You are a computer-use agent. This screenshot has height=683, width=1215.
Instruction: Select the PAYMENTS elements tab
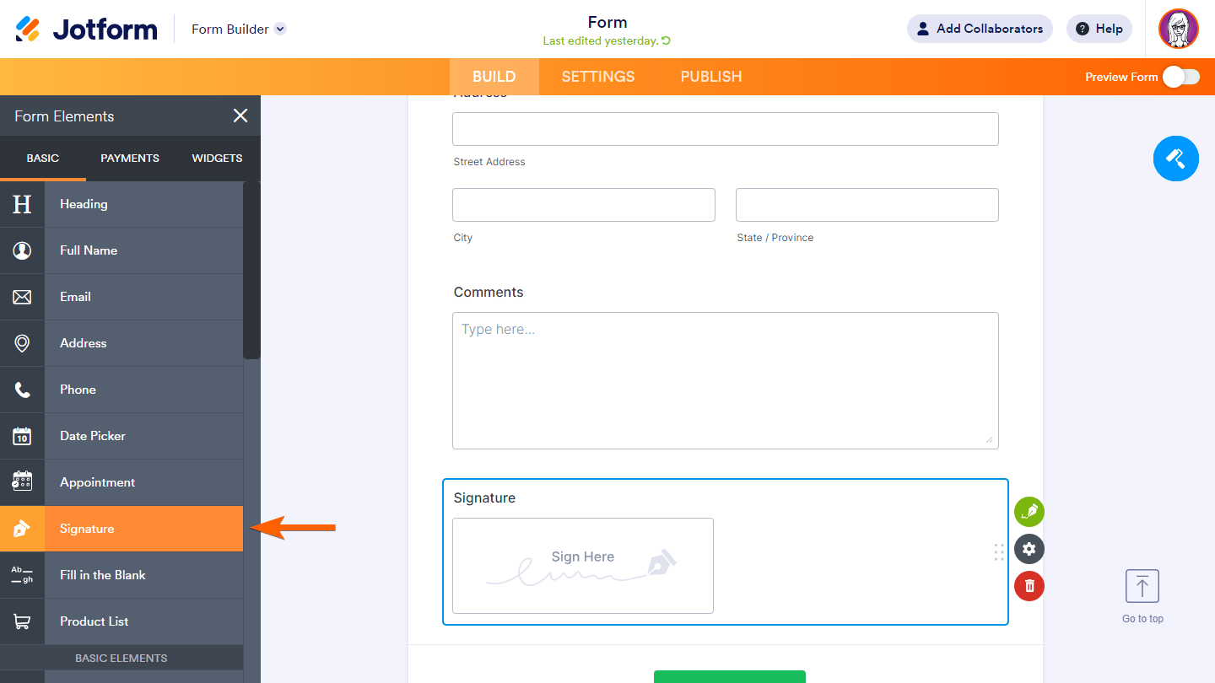pos(130,159)
